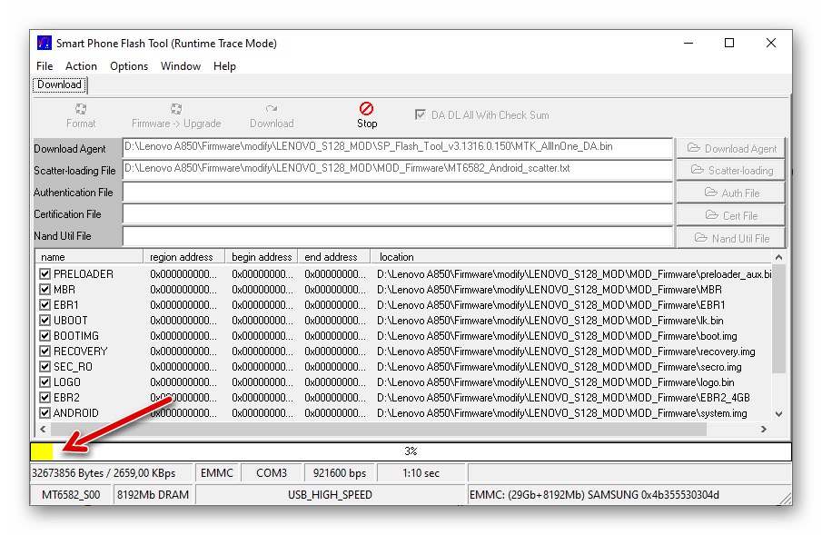Click the horizontal scrollbar thumb

coord(378,429)
